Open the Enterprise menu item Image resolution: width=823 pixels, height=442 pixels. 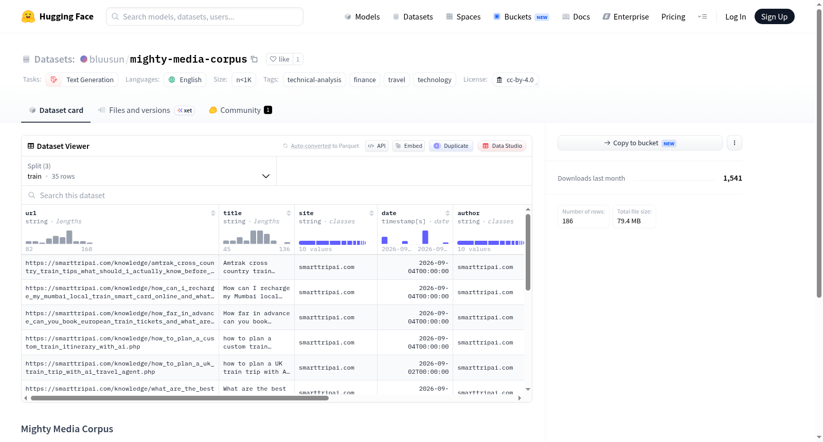625,16
